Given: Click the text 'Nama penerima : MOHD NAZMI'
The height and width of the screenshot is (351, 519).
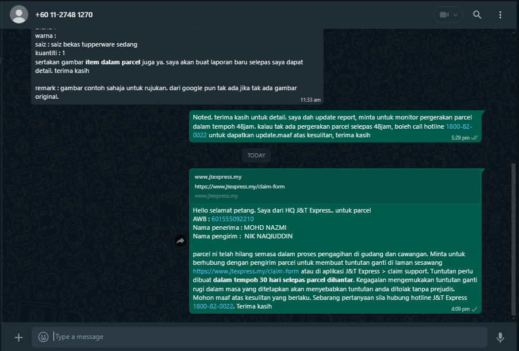Looking at the screenshot, I should pyautogui.click(x=240, y=227).
